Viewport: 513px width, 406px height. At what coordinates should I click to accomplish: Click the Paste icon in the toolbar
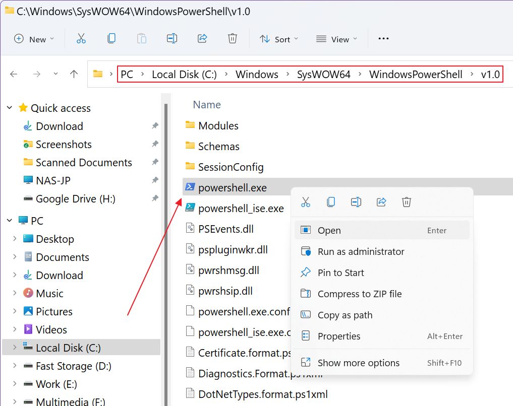coord(141,39)
